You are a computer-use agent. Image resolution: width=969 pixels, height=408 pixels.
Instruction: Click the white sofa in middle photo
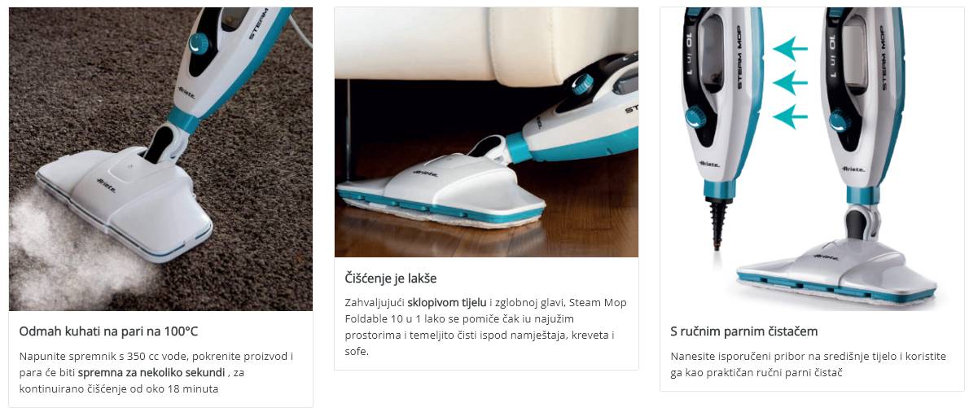click(486, 43)
